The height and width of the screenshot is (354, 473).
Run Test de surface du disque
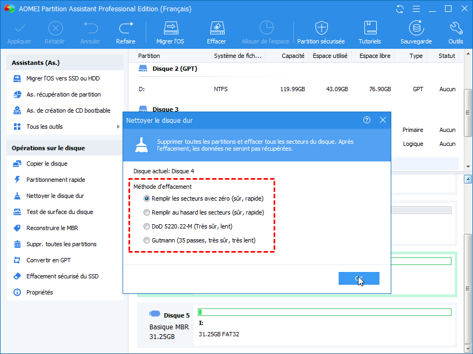60,212
